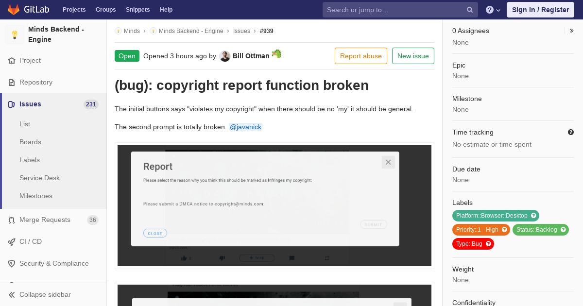Open the Boards submenu item
Image resolution: width=583 pixels, height=306 pixels.
click(30, 142)
